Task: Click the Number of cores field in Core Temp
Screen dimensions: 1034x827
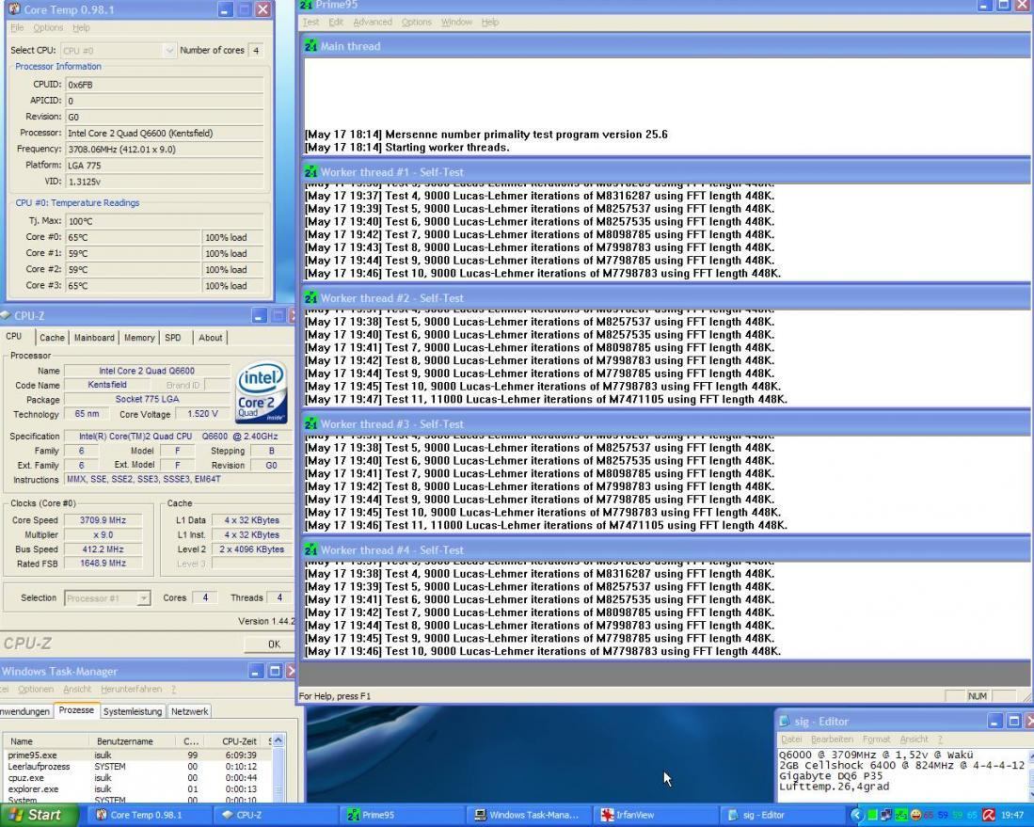Action: pyautogui.click(x=256, y=50)
